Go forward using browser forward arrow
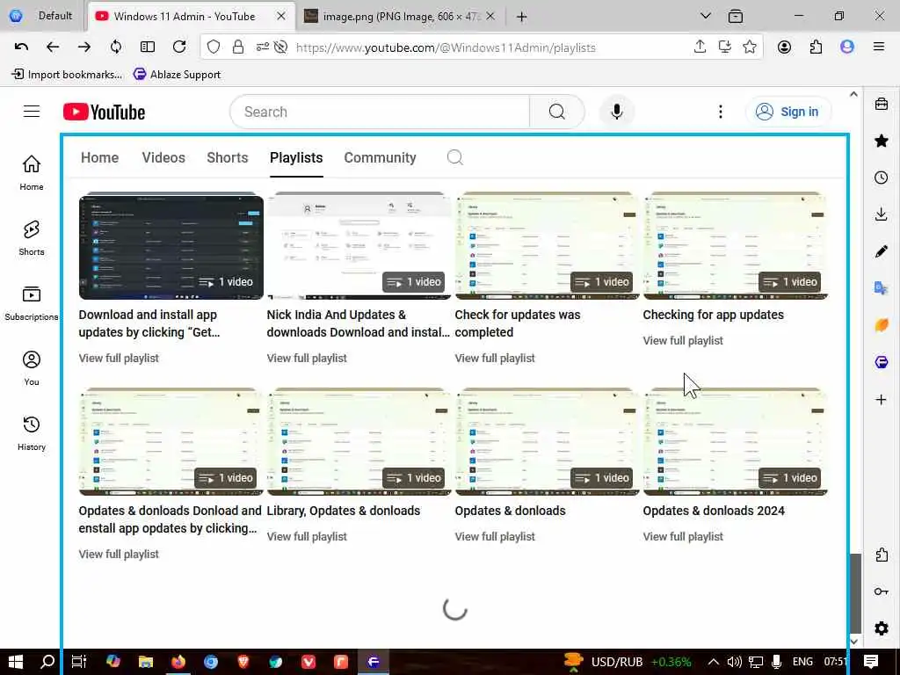 pos(84,47)
